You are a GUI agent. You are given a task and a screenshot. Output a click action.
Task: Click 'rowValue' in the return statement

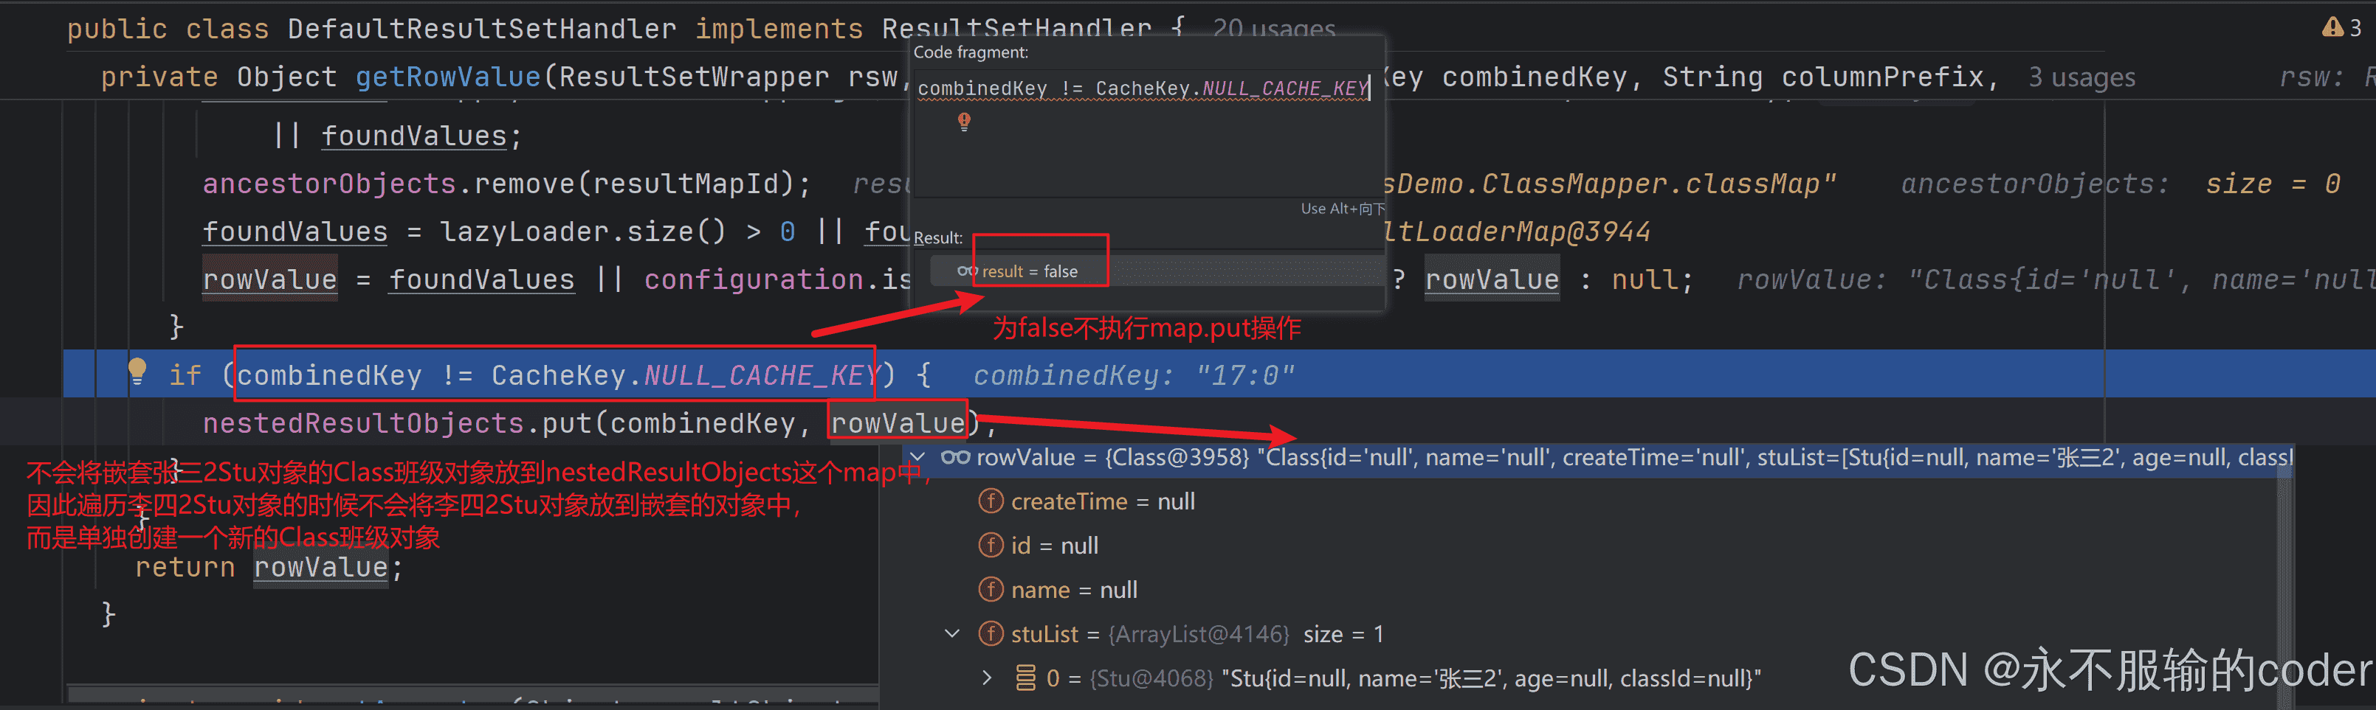coord(321,566)
